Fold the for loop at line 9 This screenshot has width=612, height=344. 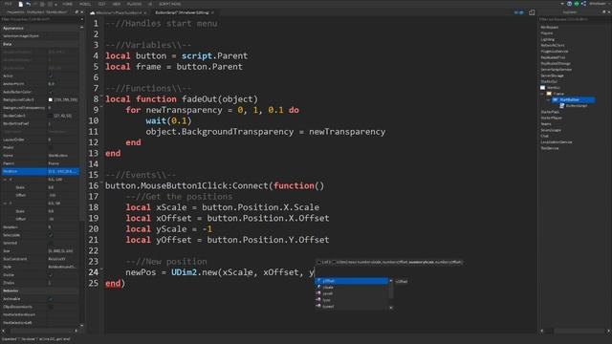pyautogui.click(x=102, y=107)
